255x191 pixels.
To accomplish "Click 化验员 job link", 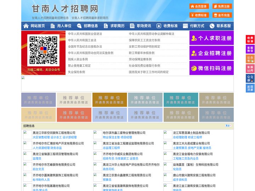I will tap(177, 169).
